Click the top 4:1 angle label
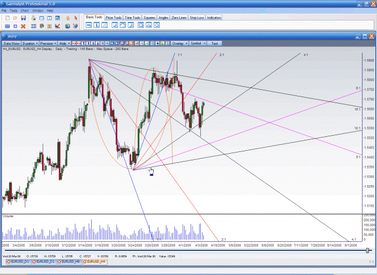Image resolution: width=377 pixels, height=275 pixels. coord(306,55)
